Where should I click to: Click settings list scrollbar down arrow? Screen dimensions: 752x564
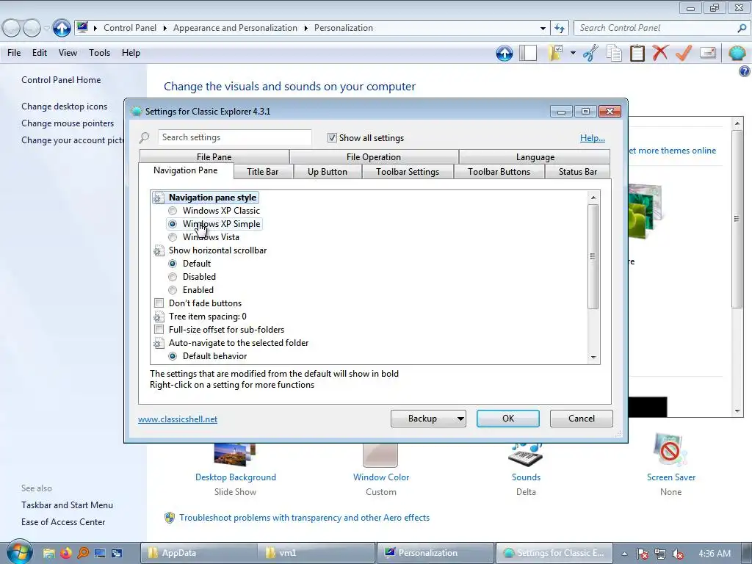tap(593, 358)
